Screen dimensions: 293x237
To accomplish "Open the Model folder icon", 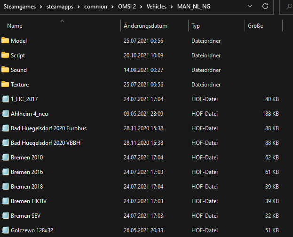I will click(5, 40).
